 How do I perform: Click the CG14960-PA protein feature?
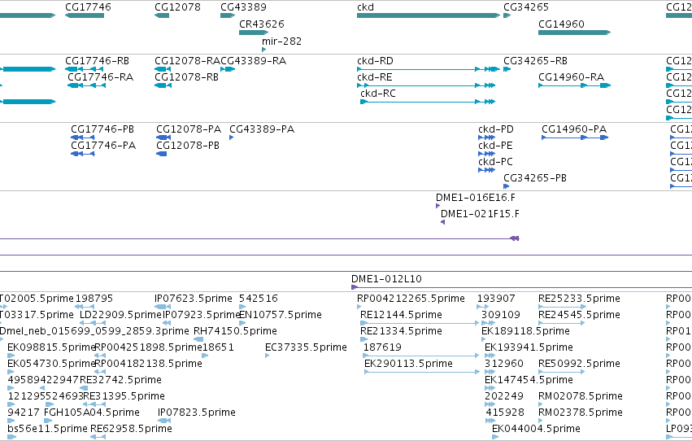click(575, 138)
